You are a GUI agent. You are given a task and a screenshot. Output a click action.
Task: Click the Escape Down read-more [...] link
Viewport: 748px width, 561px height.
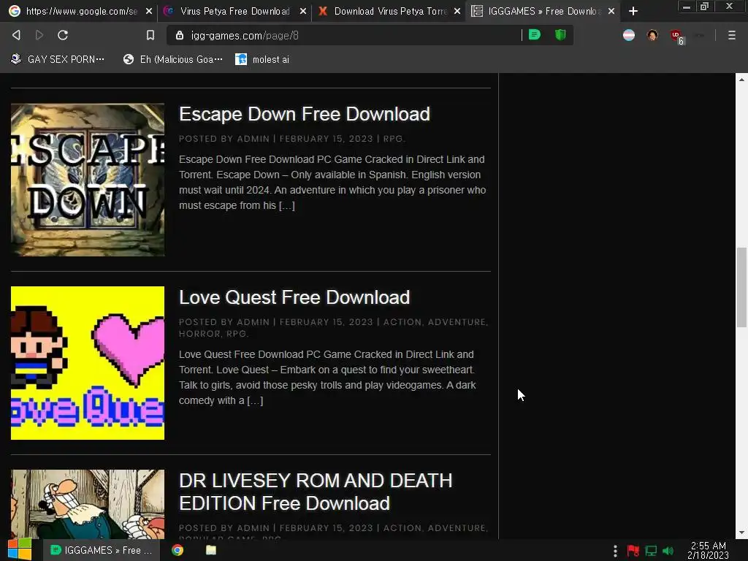[x=286, y=205]
